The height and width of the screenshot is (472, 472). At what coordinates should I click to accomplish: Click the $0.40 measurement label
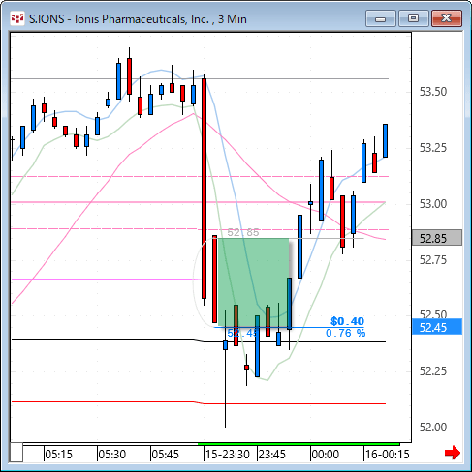[347, 321]
